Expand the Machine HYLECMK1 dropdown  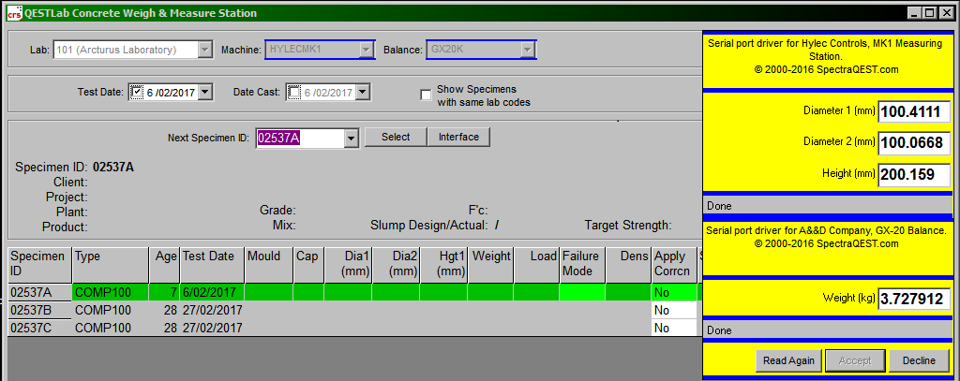pos(367,50)
